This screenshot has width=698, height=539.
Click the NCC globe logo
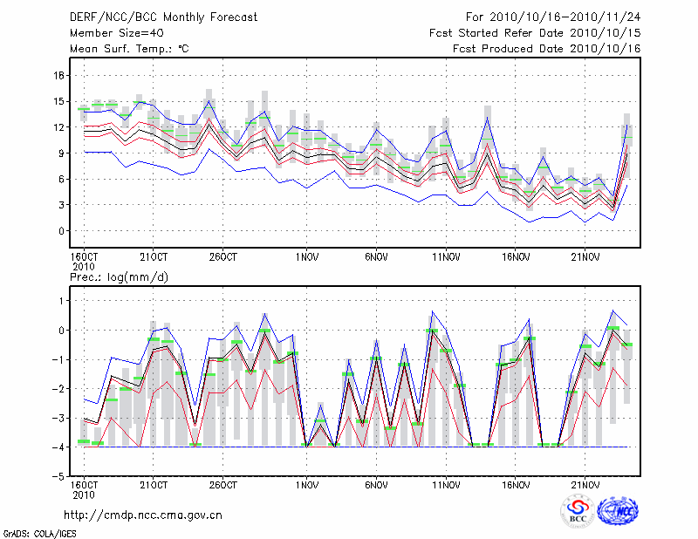pyautogui.click(x=618, y=510)
